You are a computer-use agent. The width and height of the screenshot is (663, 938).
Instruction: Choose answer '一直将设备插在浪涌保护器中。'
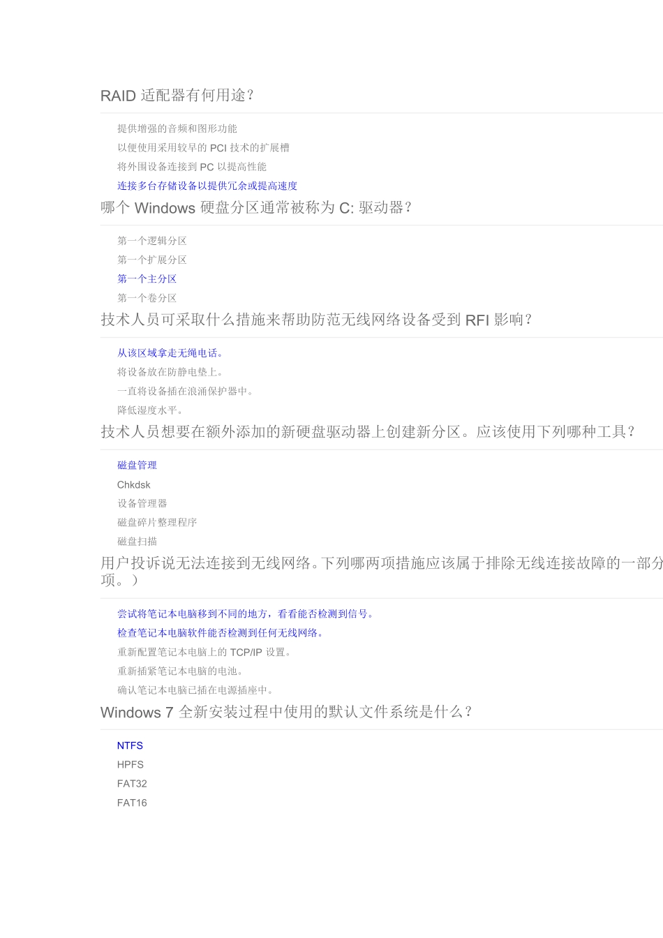tap(187, 392)
